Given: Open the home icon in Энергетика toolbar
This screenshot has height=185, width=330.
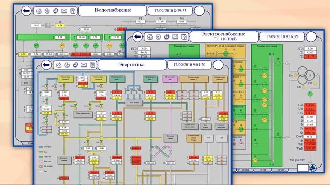Looking at the screenshot, I should [x=58, y=65].
